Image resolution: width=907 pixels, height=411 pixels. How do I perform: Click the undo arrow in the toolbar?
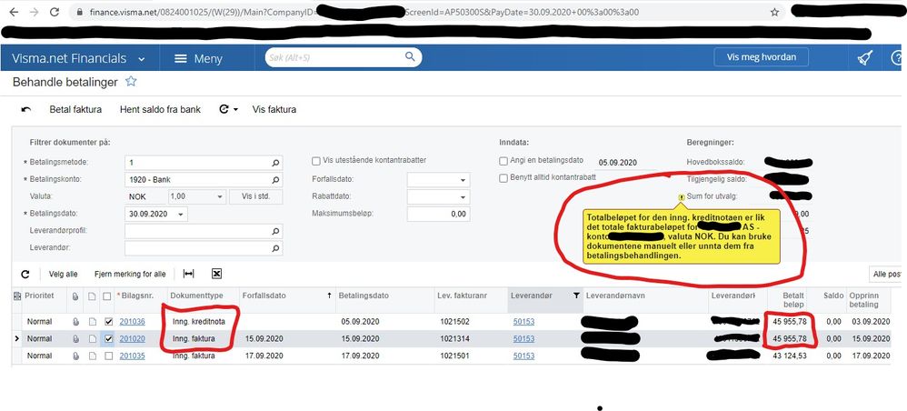[26, 109]
